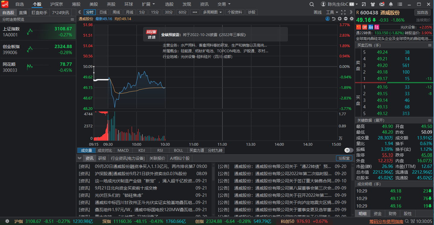Open 分时走势预览 panel menu icon
434x225 pixels.
(x=72, y=19)
